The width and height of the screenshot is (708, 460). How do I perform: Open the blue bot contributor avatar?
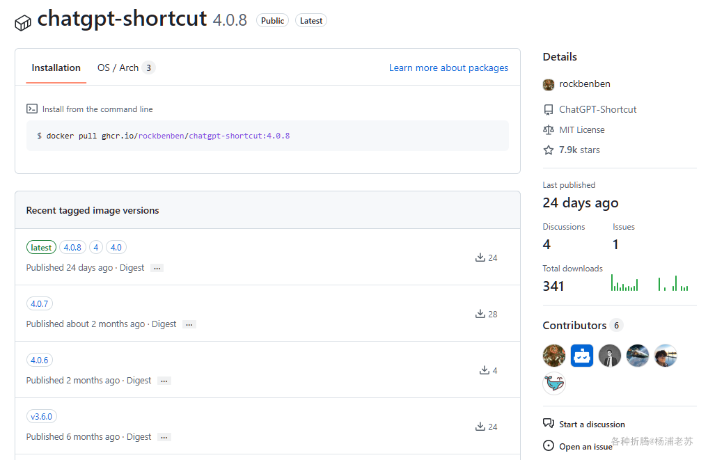(x=582, y=356)
